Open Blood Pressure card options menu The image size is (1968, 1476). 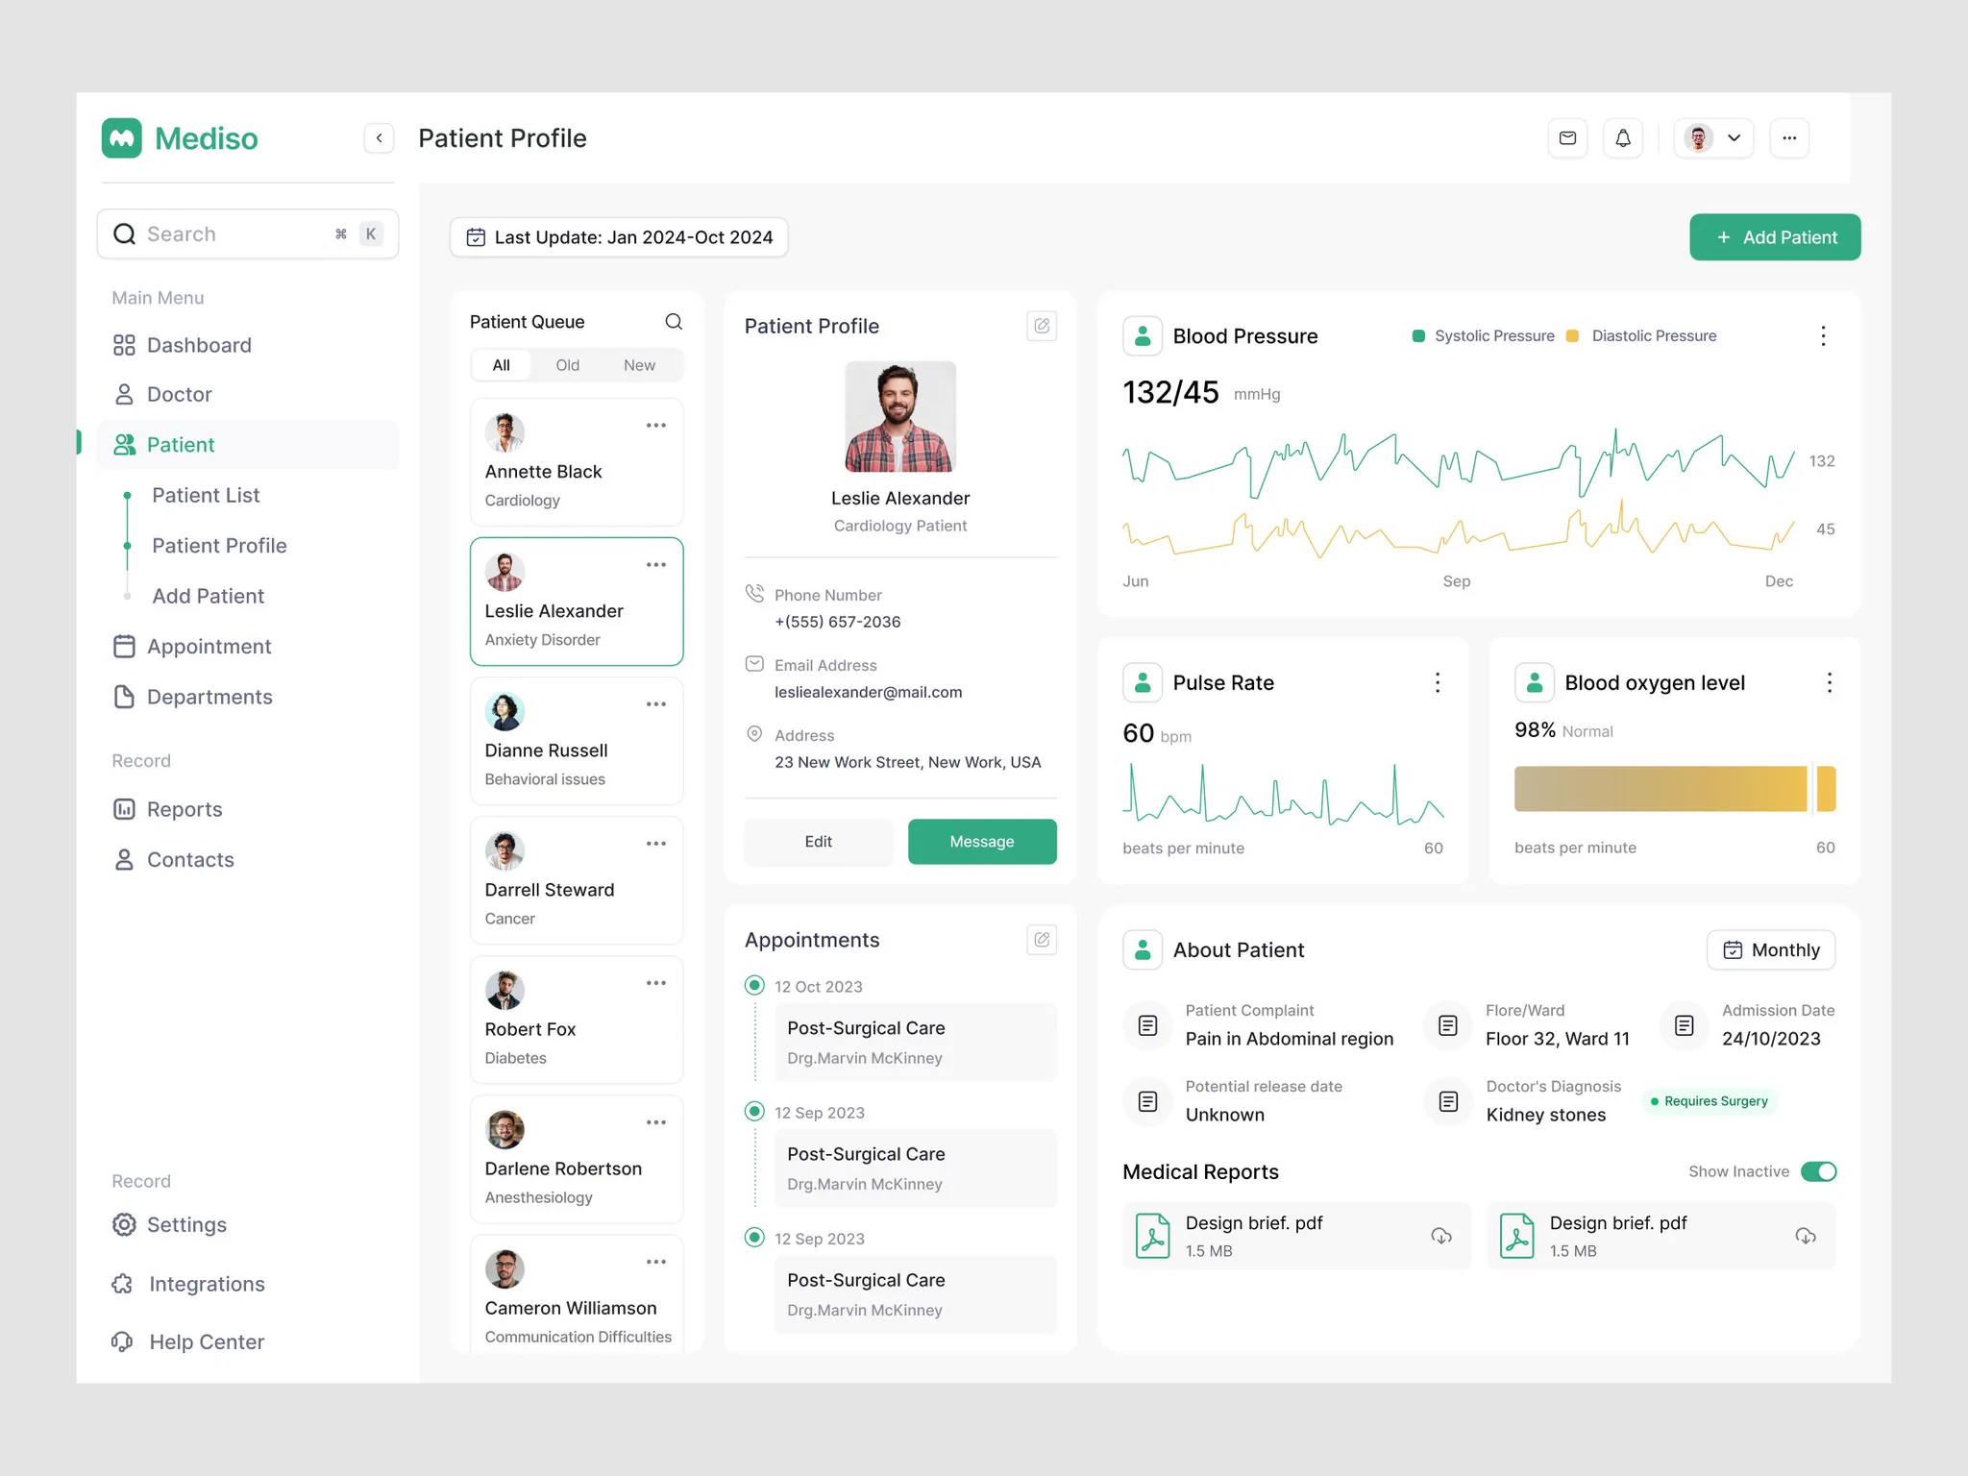1823,336
